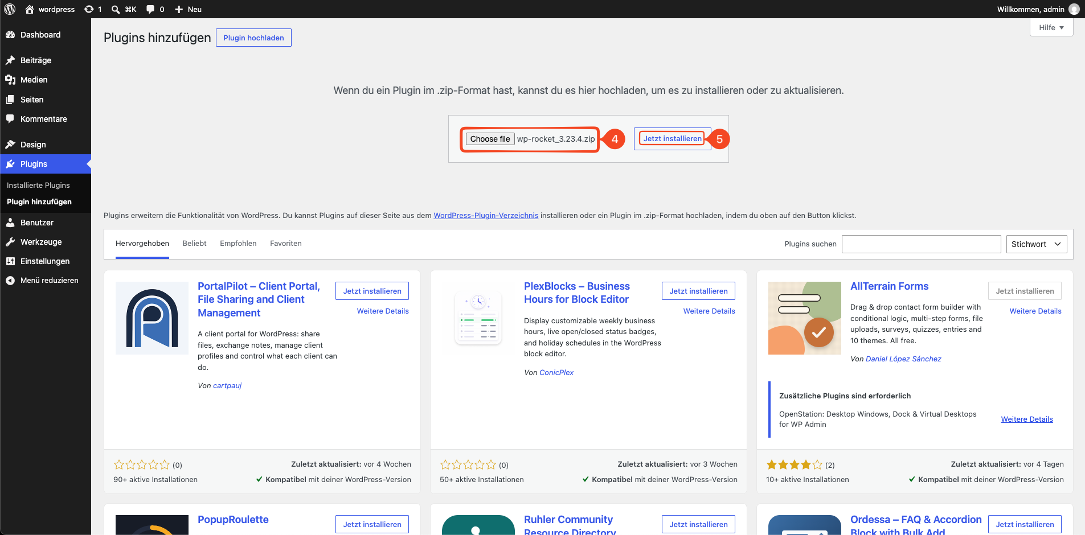
Task: Click the Beiträge pin icon
Action: [x=10, y=60]
